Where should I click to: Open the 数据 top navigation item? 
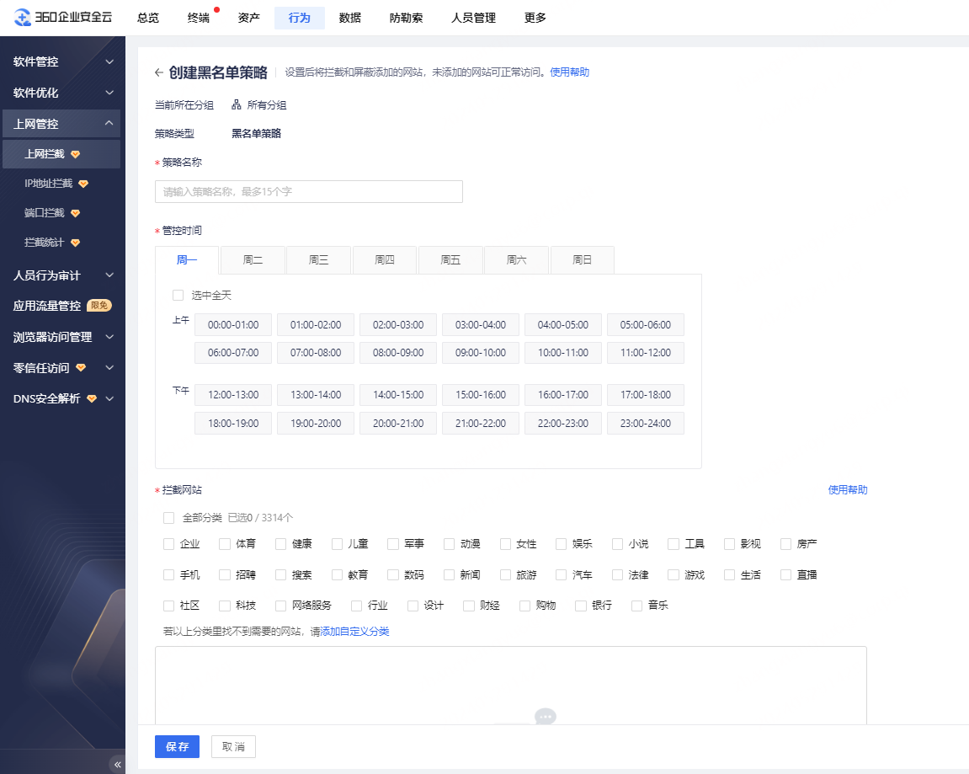click(x=349, y=18)
